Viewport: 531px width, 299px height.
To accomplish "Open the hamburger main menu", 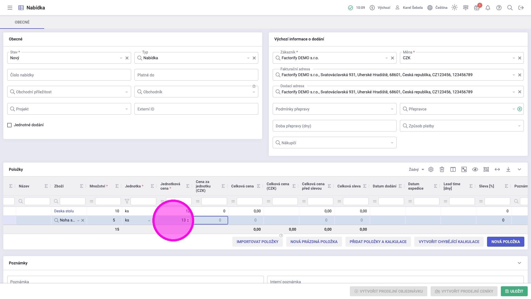I will [x=10, y=8].
